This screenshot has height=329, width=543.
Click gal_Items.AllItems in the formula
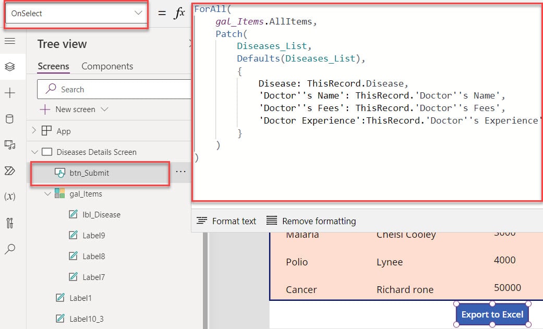pyautogui.click(x=263, y=21)
